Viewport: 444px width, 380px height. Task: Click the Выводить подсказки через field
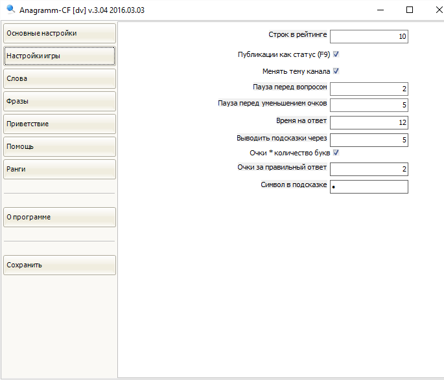click(x=369, y=140)
